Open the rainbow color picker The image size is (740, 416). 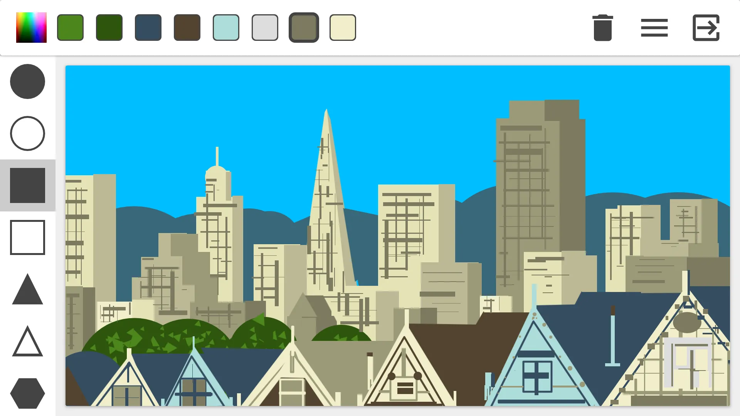click(31, 27)
